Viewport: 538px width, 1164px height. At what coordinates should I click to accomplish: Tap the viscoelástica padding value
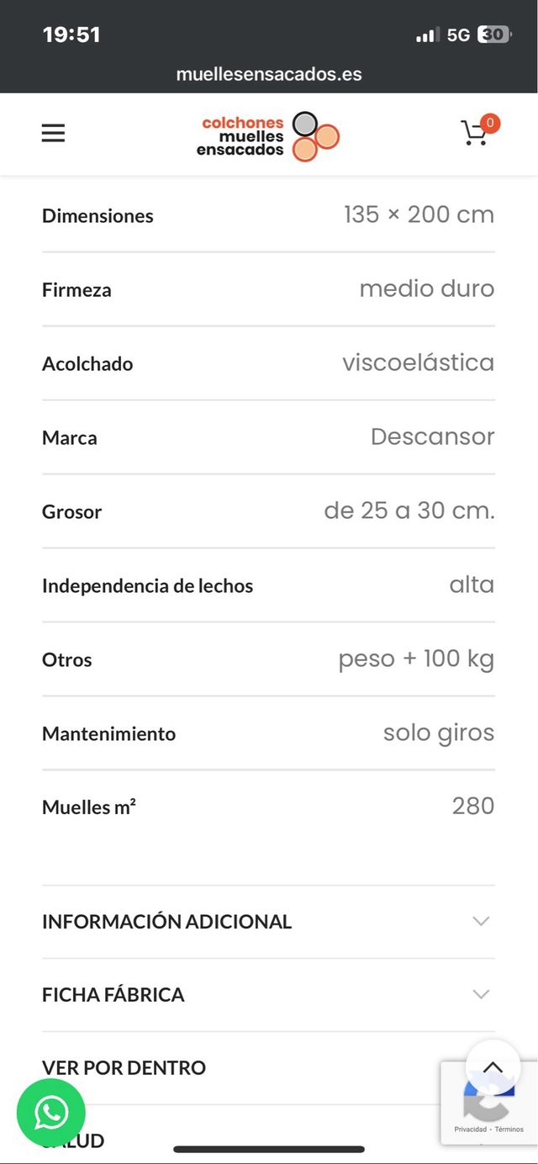pos(418,362)
